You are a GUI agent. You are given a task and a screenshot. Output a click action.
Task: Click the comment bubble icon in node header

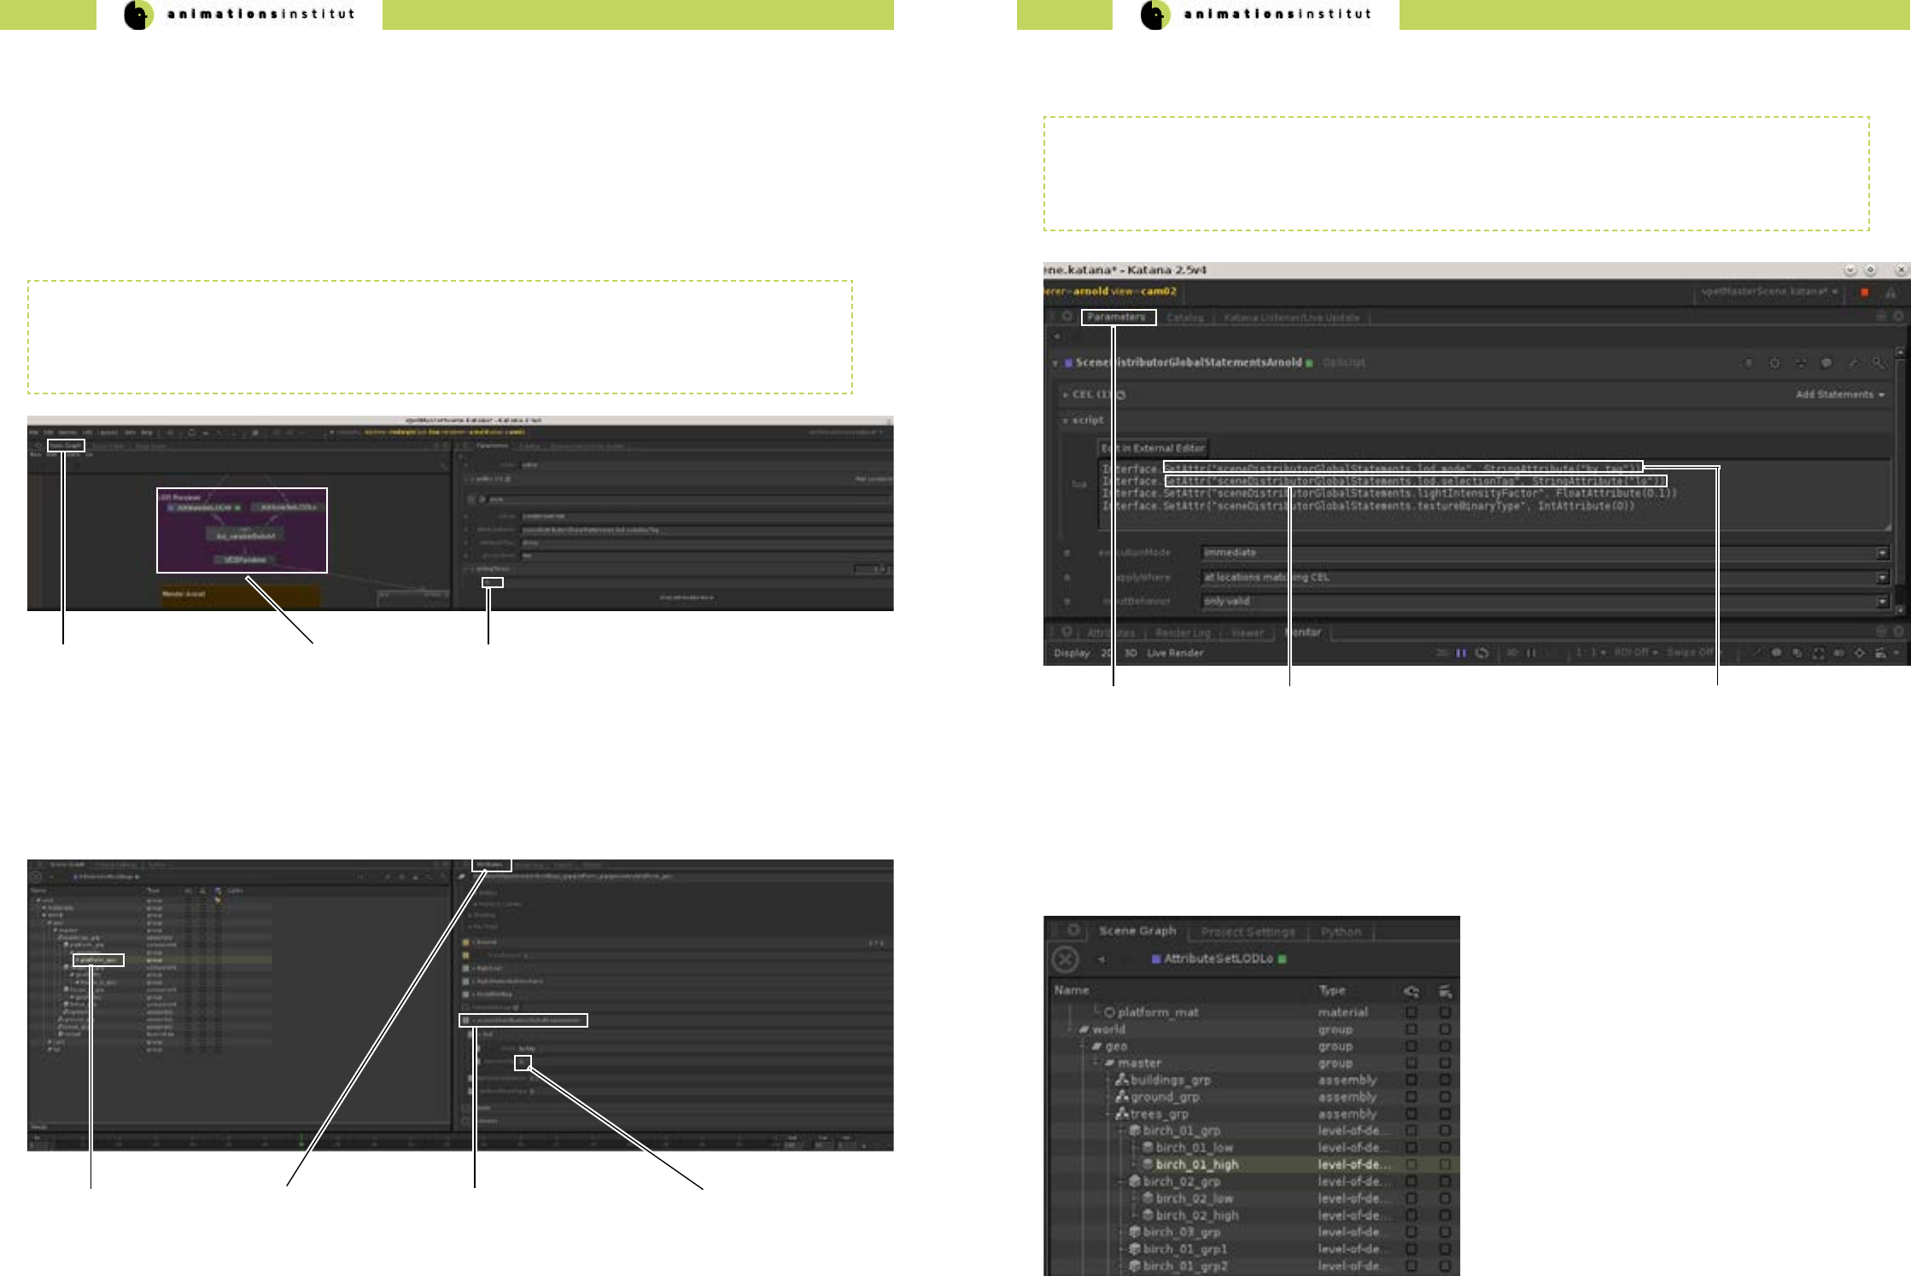(x=1826, y=364)
